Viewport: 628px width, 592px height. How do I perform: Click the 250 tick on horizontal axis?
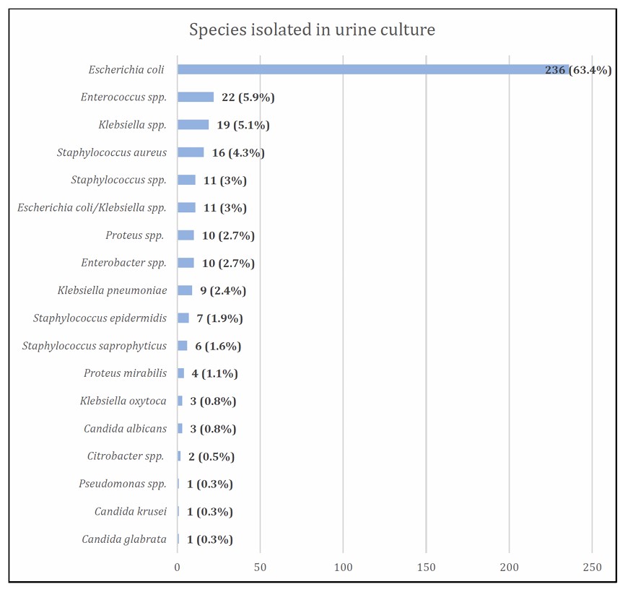[x=592, y=567]
